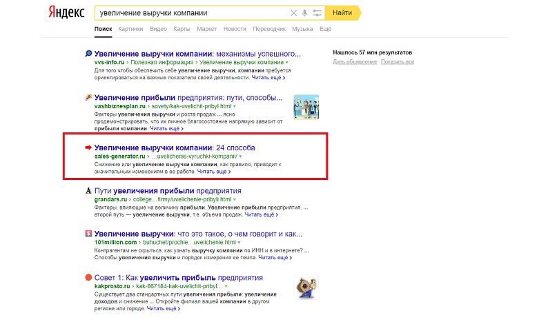Click the grandars.ru green domain link
The height and width of the screenshot is (322, 548).
(x=110, y=199)
